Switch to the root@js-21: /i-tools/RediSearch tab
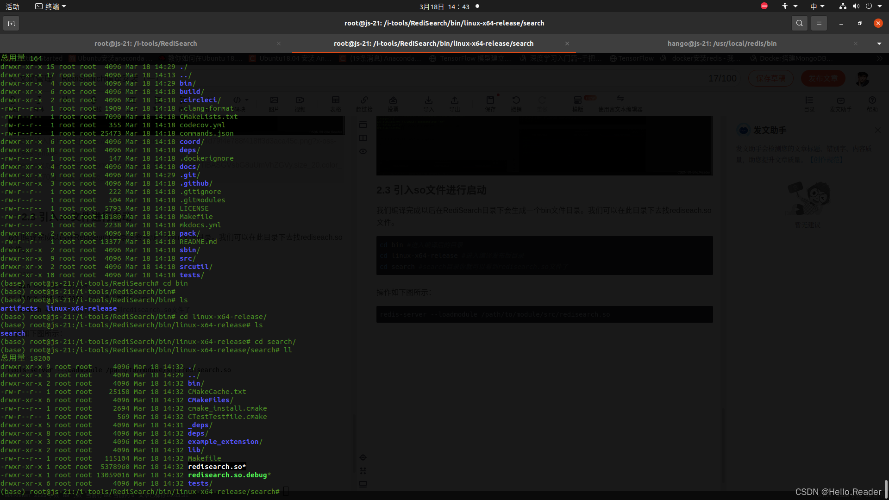Image resolution: width=889 pixels, height=500 pixels. [x=145, y=44]
